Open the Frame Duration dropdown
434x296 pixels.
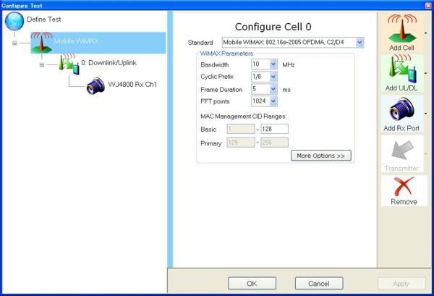point(273,89)
